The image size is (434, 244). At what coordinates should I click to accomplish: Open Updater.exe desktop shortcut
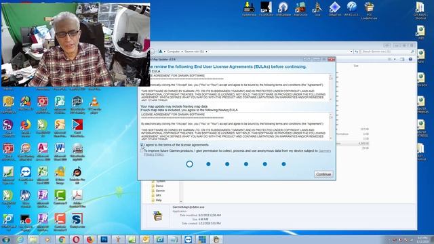249,9
